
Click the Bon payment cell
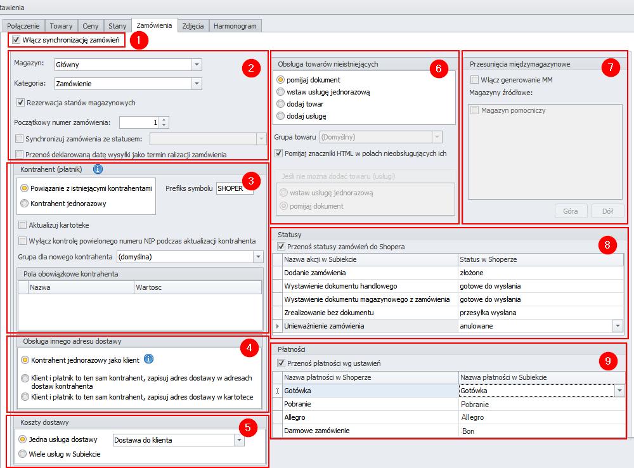pos(542,431)
